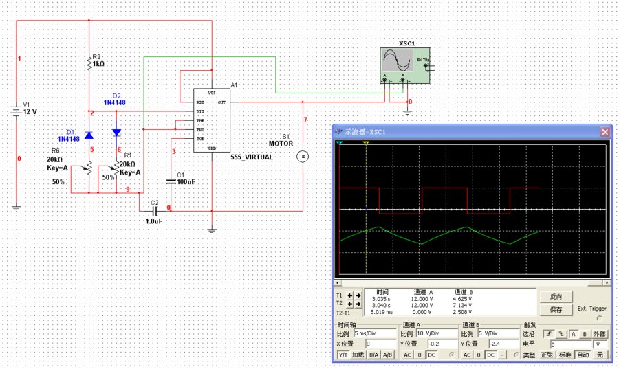Click the oscilloscope window title icon
The width and height of the screenshot is (619, 369).
point(338,132)
